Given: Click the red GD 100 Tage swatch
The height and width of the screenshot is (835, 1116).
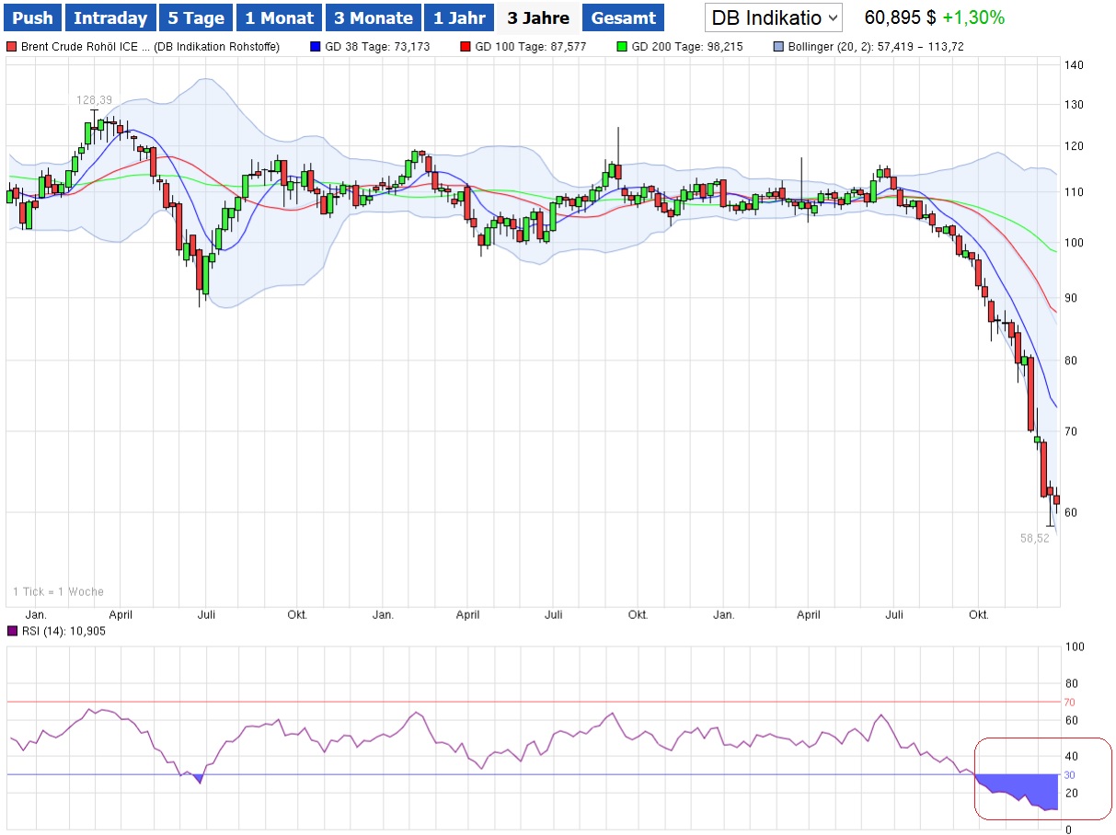Looking at the screenshot, I should click(466, 46).
